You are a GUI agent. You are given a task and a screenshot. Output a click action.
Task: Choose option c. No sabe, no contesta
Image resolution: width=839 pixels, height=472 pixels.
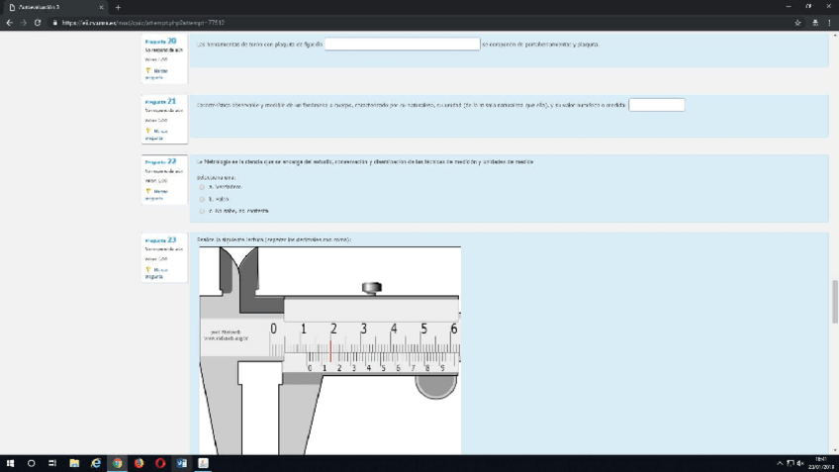[x=202, y=211]
